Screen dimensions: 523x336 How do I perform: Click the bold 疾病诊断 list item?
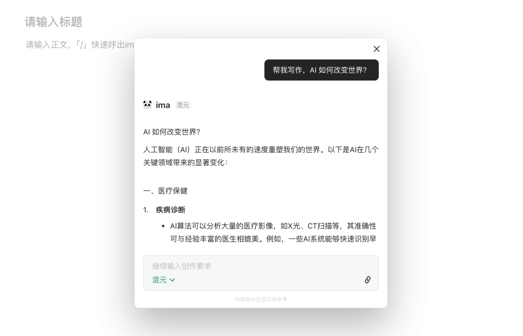pos(170,210)
